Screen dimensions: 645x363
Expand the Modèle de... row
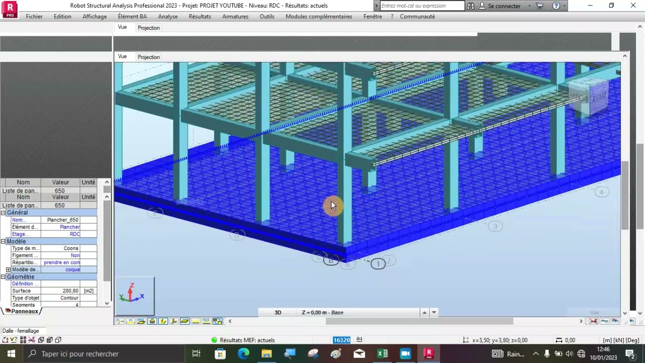coord(8,270)
